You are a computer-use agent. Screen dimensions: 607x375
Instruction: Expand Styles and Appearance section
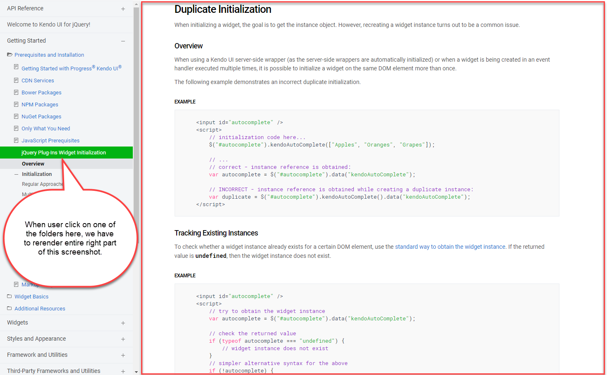(x=123, y=339)
